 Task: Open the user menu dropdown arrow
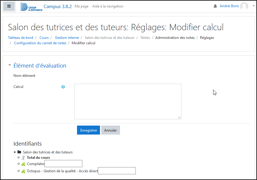pos(253,6)
